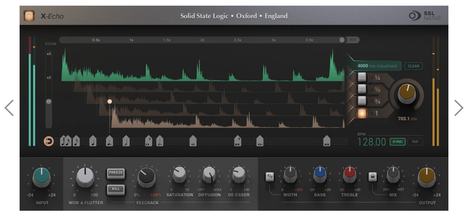Click the 128.00 BPM value field
Screen dimensions: 468x214
(x=372, y=142)
